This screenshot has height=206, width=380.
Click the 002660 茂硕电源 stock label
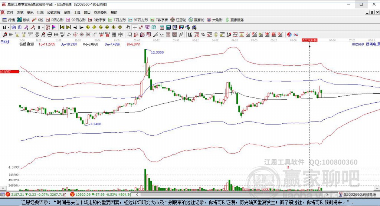(x=366, y=44)
